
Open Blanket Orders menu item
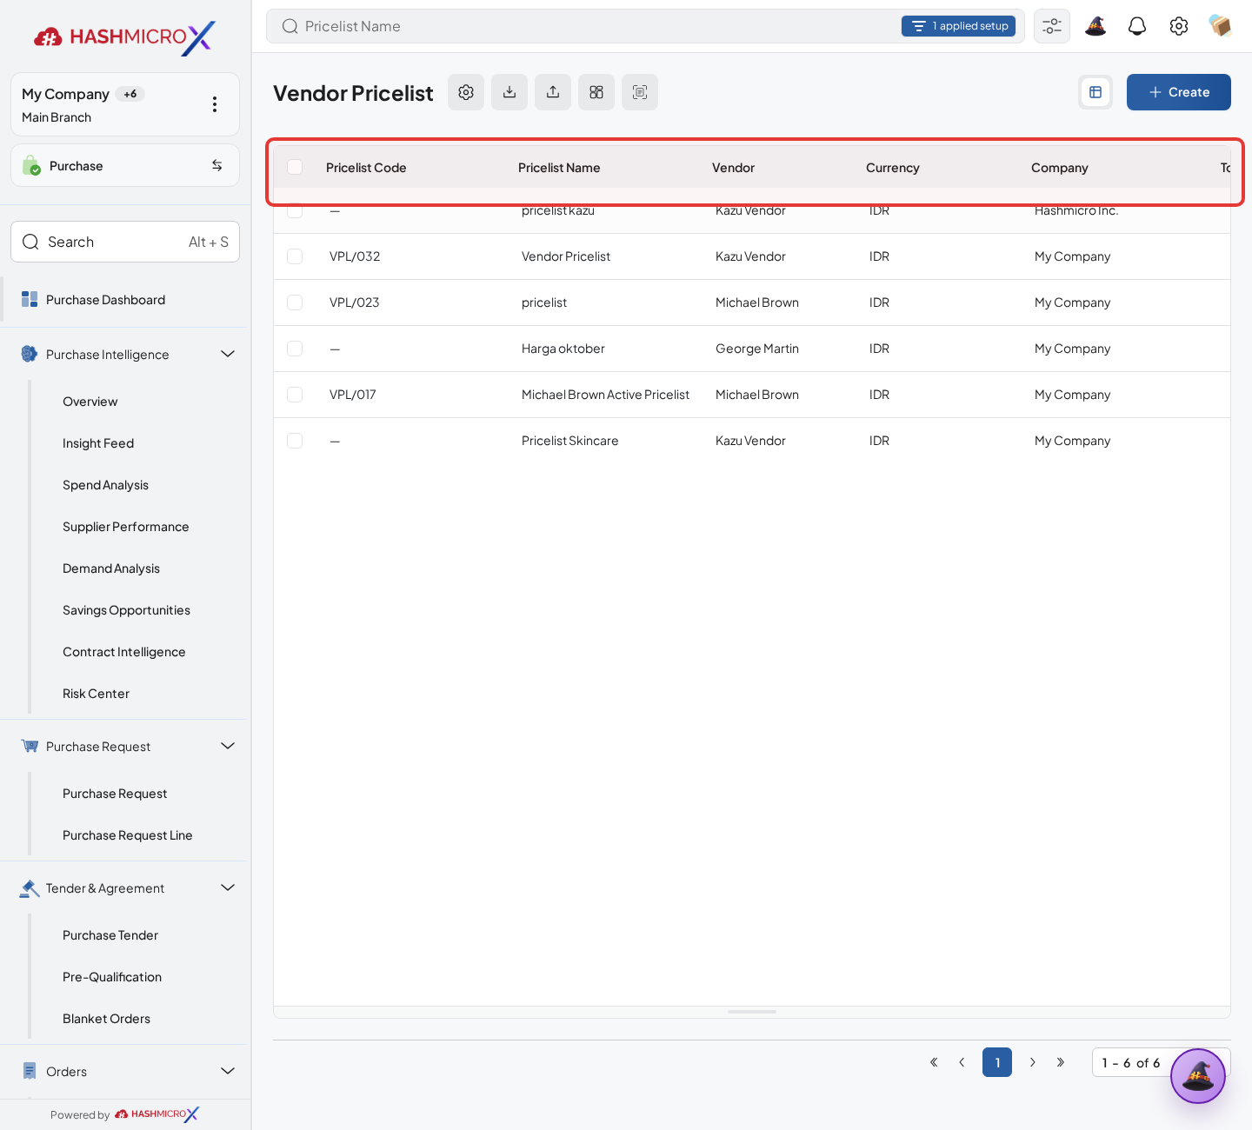point(106,1019)
